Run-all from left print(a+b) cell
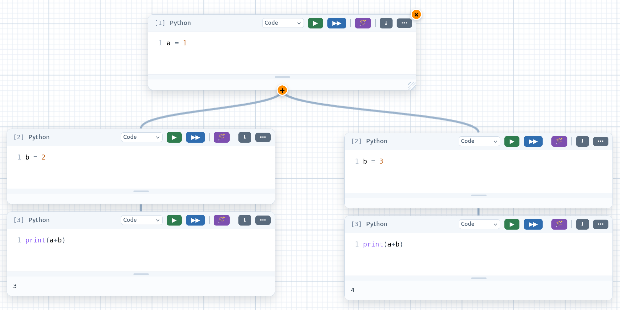The width and height of the screenshot is (620, 310). point(195,220)
